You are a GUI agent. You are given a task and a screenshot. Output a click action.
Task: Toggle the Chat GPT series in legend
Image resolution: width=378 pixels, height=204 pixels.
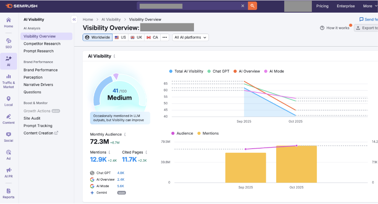click(x=218, y=71)
